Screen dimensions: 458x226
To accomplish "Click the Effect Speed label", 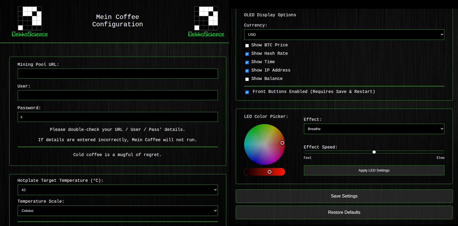I will click(320, 147).
